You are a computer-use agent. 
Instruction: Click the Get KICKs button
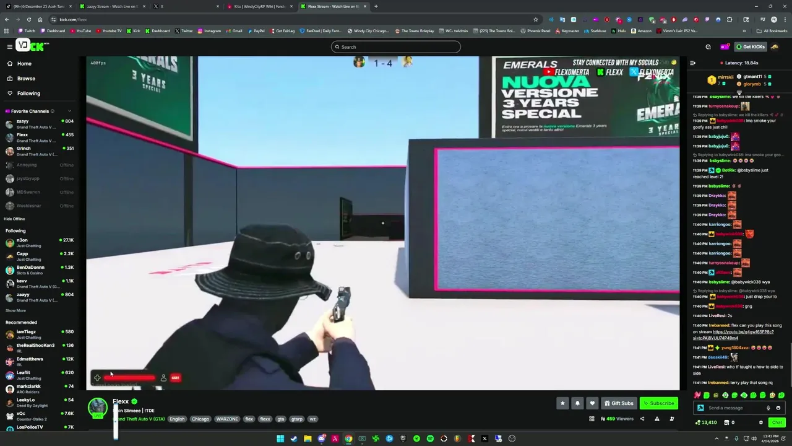(x=750, y=46)
